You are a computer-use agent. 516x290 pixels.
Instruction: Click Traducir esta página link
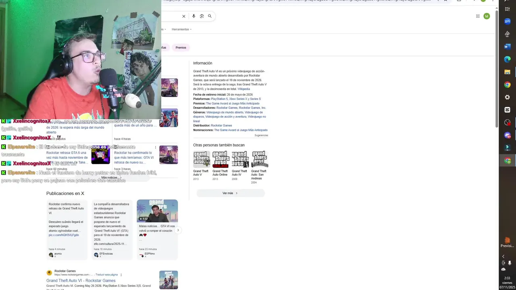[106, 275]
